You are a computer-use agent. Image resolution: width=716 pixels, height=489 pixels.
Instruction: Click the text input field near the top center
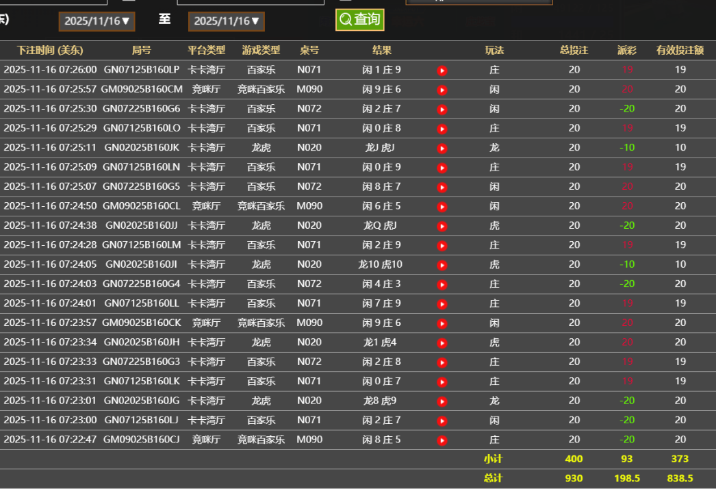(250, 2)
